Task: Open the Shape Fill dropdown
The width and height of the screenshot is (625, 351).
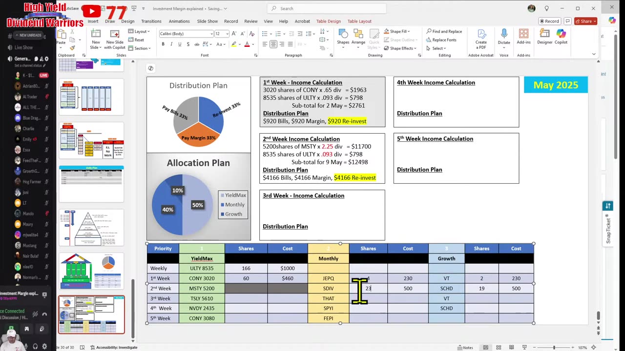Action: (396, 32)
